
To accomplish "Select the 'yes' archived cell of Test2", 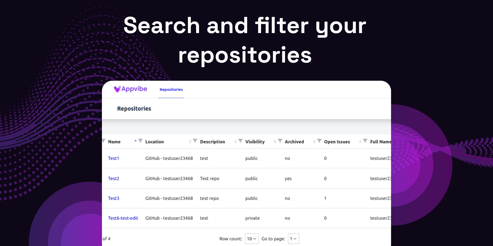I will (288, 179).
